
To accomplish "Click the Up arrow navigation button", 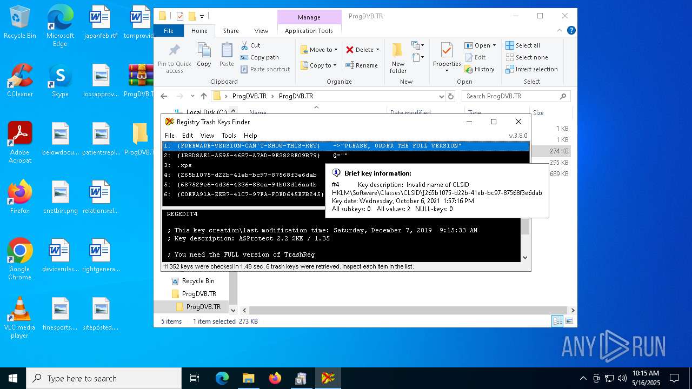I will [204, 96].
